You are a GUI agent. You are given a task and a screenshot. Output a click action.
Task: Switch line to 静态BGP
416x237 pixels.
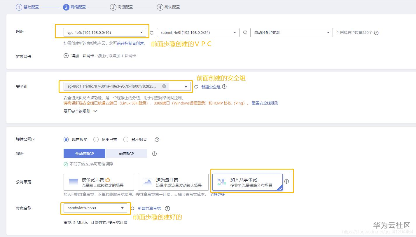[126, 154]
